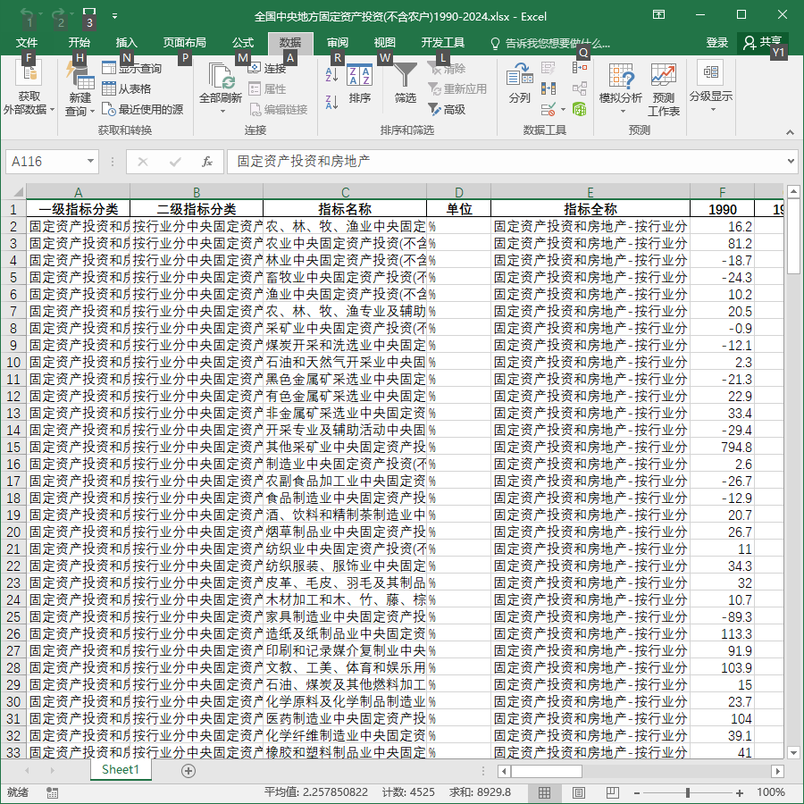804x804 pixels.
Task: Open the Sort dialog icon
Action: click(x=359, y=84)
